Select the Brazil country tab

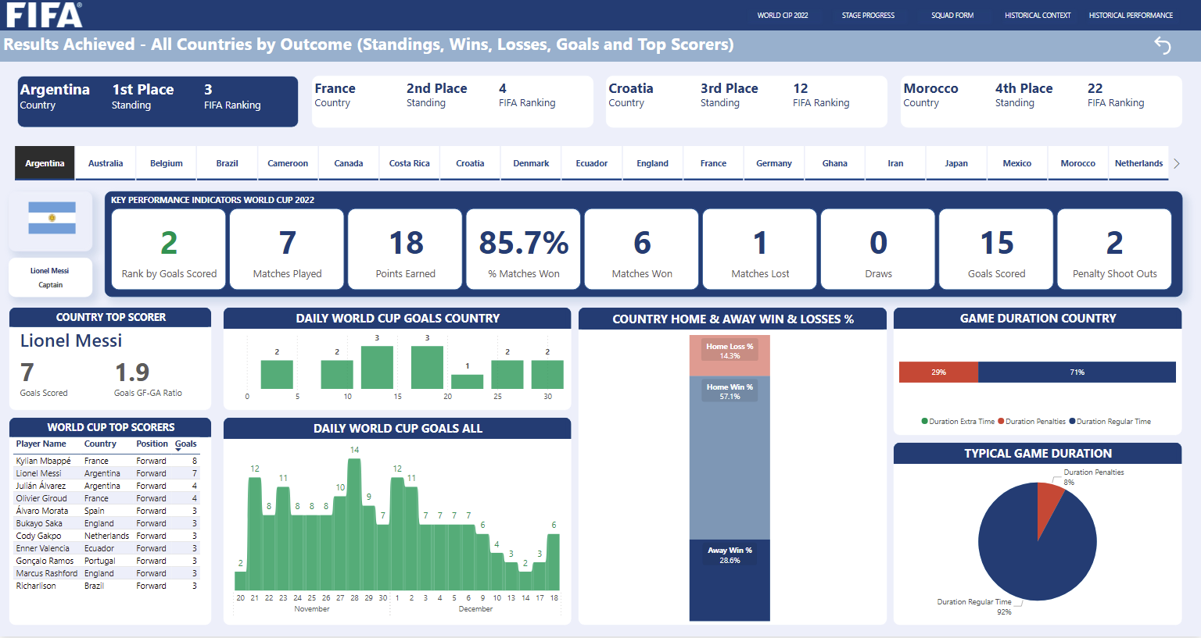coord(227,163)
